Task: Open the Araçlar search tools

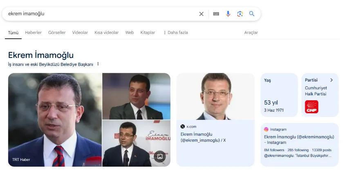Action: (251, 33)
